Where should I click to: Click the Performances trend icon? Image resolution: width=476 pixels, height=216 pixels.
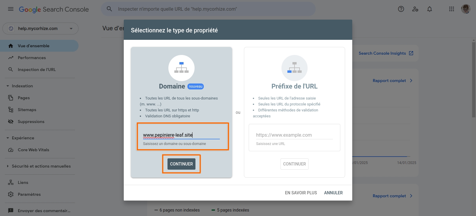(11, 58)
